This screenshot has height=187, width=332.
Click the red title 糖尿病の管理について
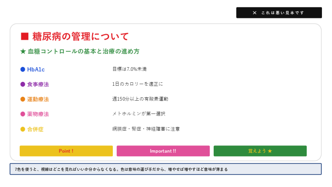coord(80,36)
